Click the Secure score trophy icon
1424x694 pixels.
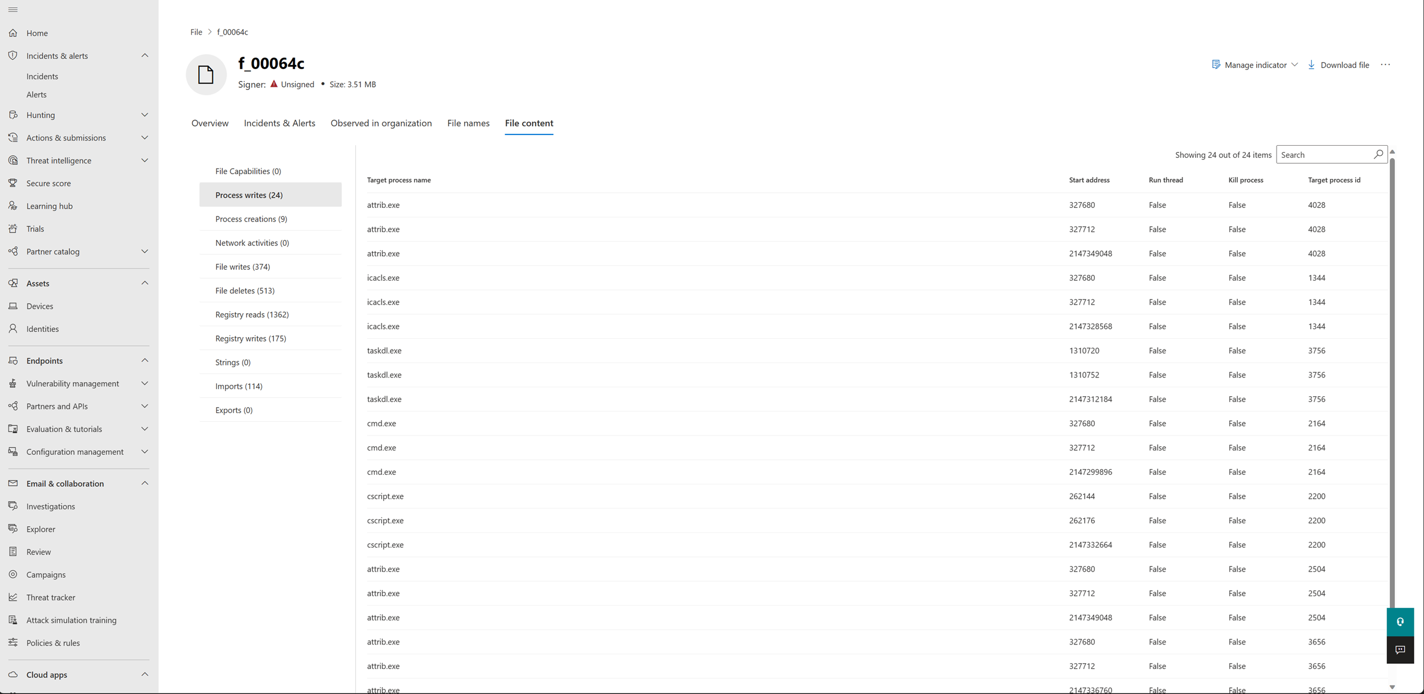coord(13,183)
